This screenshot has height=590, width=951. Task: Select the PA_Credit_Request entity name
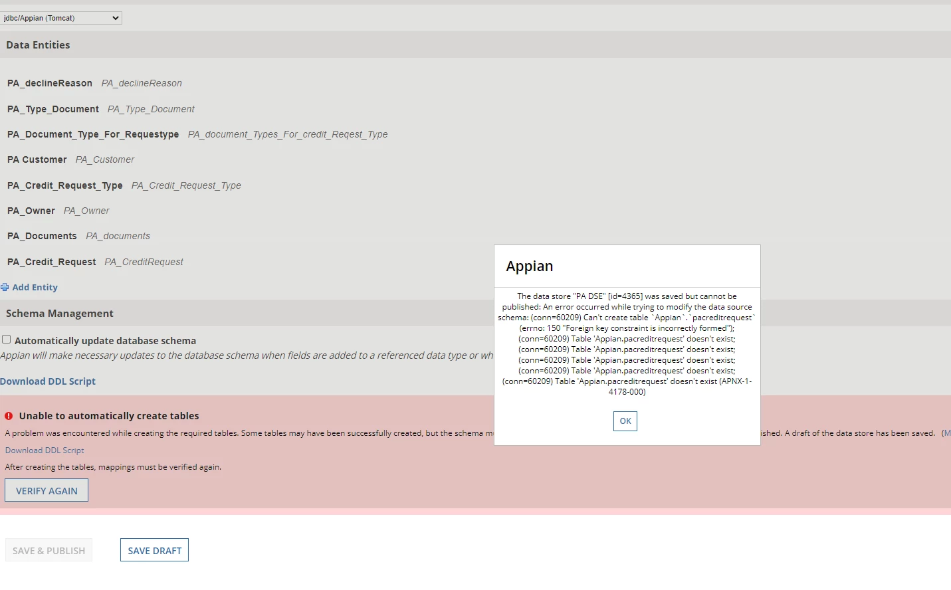click(52, 262)
